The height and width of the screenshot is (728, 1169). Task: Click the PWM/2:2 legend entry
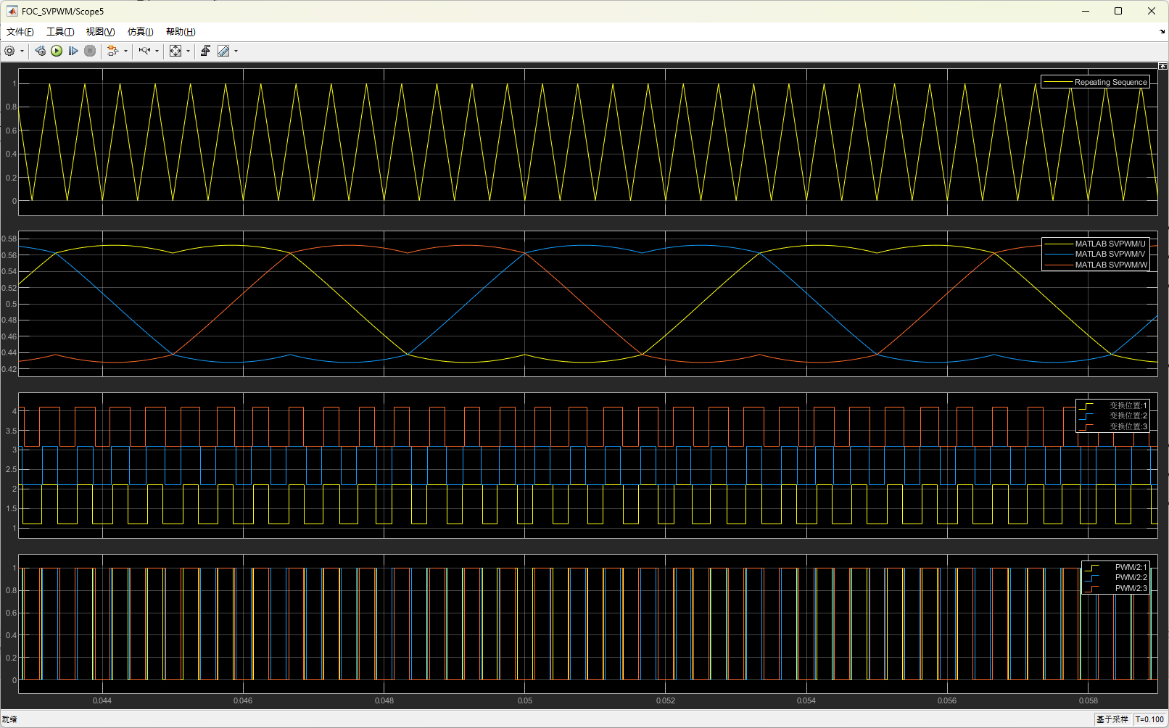[x=1115, y=577]
